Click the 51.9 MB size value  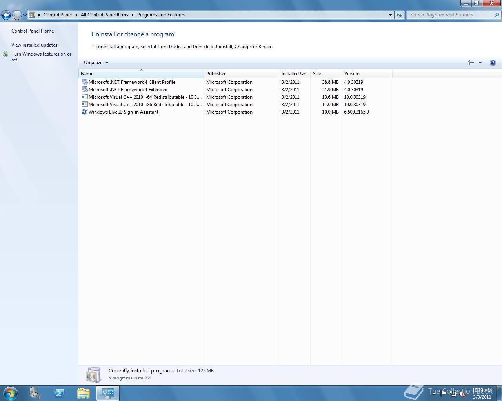(x=330, y=90)
